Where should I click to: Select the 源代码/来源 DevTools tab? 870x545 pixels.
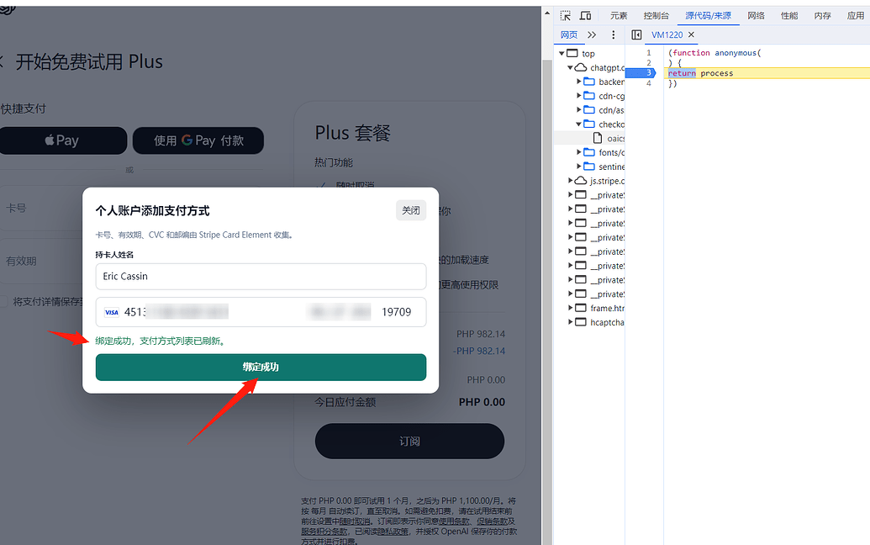pos(708,15)
